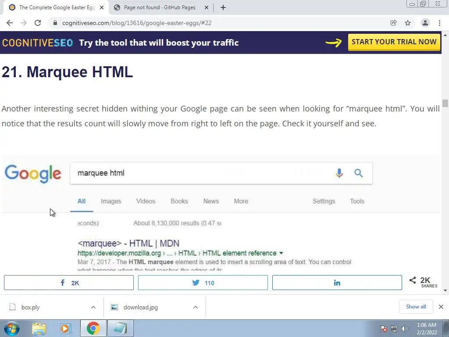Image resolution: width=449 pixels, height=337 pixels.
Task: Go back to the previous page
Action: pyautogui.click(x=10, y=23)
